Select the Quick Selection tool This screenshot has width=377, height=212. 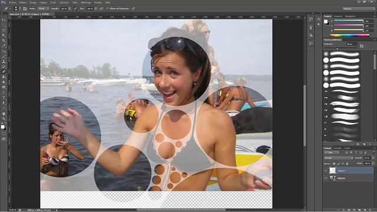[x=4, y=35]
